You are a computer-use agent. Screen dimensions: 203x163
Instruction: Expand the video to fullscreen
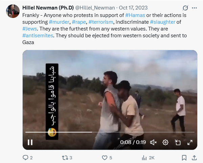(x=190, y=142)
